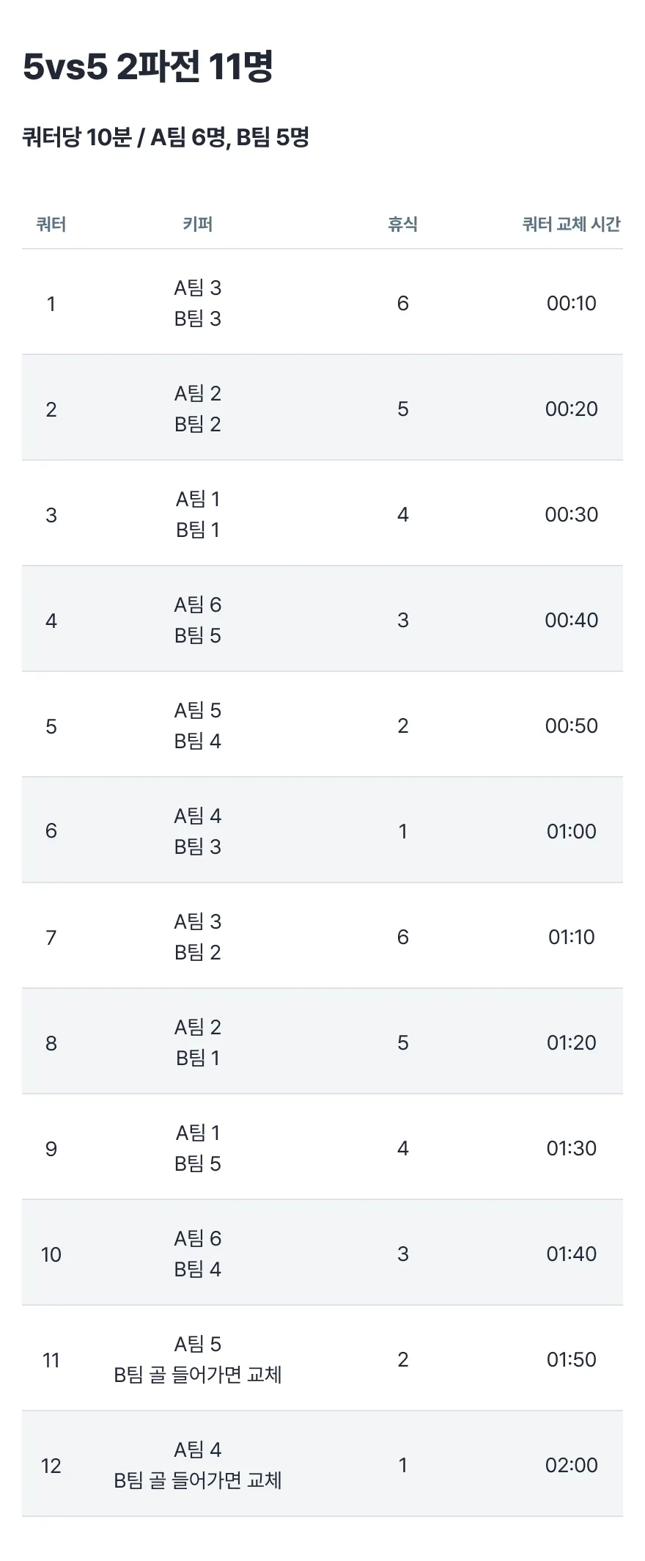Click the quarter 2 row's 00:20 time

pyautogui.click(x=571, y=409)
